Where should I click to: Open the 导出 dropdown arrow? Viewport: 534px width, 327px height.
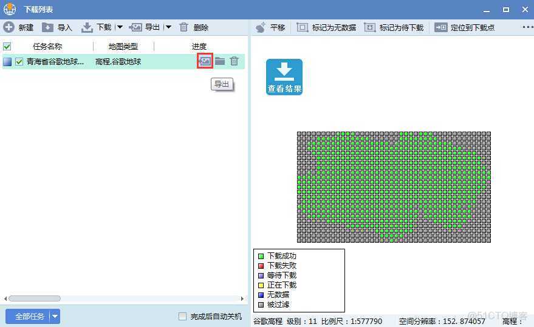tap(168, 27)
